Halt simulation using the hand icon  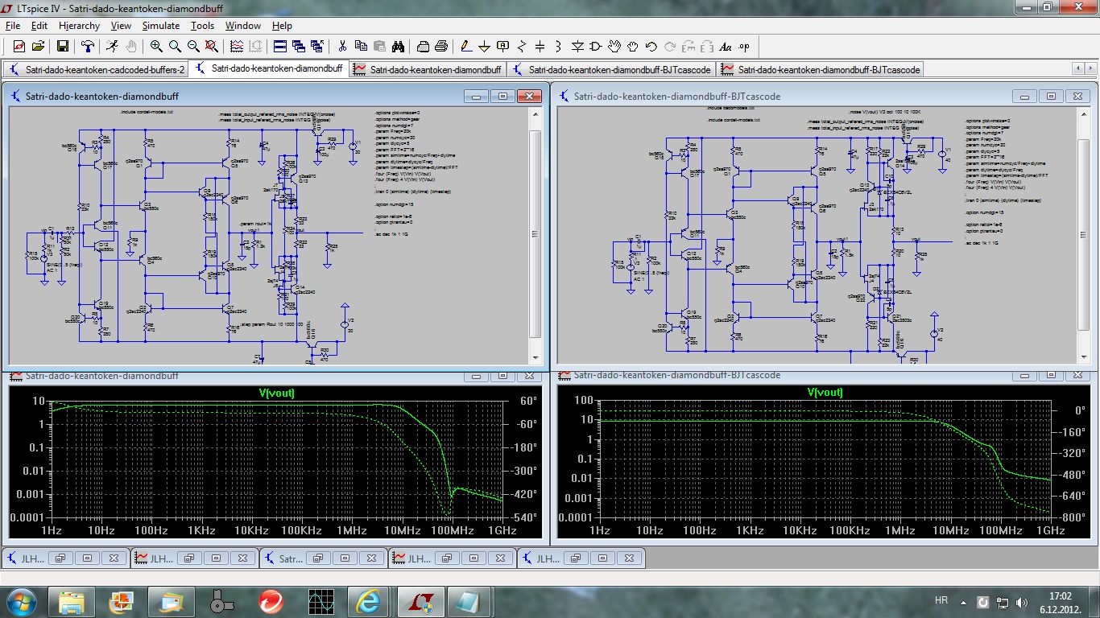coord(130,46)
